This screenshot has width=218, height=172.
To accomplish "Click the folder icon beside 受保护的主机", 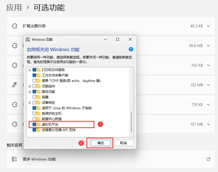I will click(x=38, y=113).
